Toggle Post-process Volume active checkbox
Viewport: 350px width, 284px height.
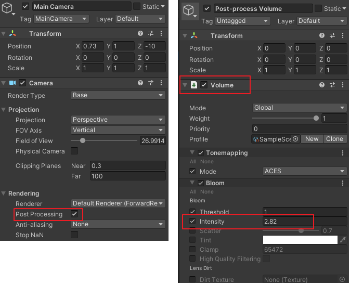[207, 8]
